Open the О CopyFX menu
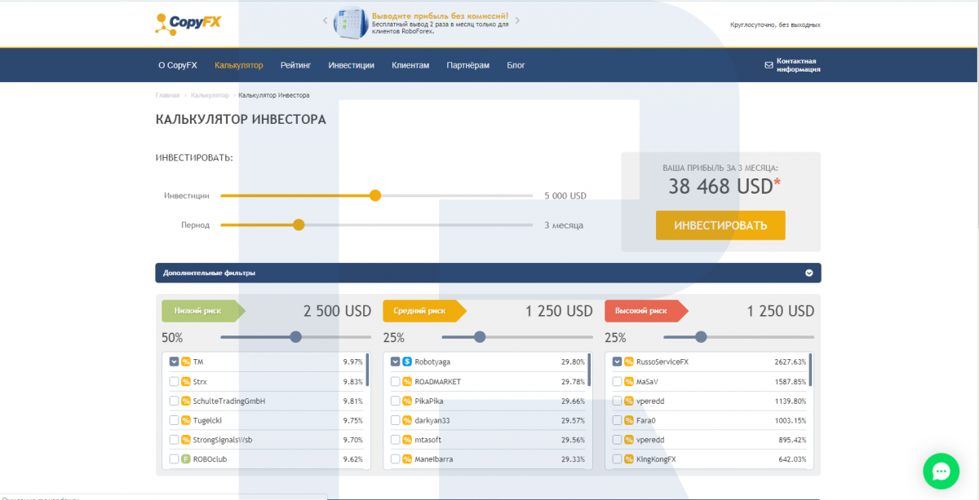The width and height of the screenshot is (979, 500). [177, 65]
